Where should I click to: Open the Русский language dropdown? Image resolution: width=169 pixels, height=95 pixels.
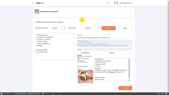(59, 28)
